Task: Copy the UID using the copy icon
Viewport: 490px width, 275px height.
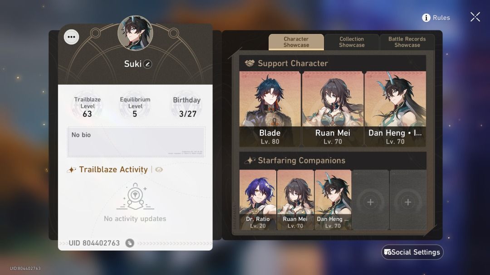Action: point(130,243)
